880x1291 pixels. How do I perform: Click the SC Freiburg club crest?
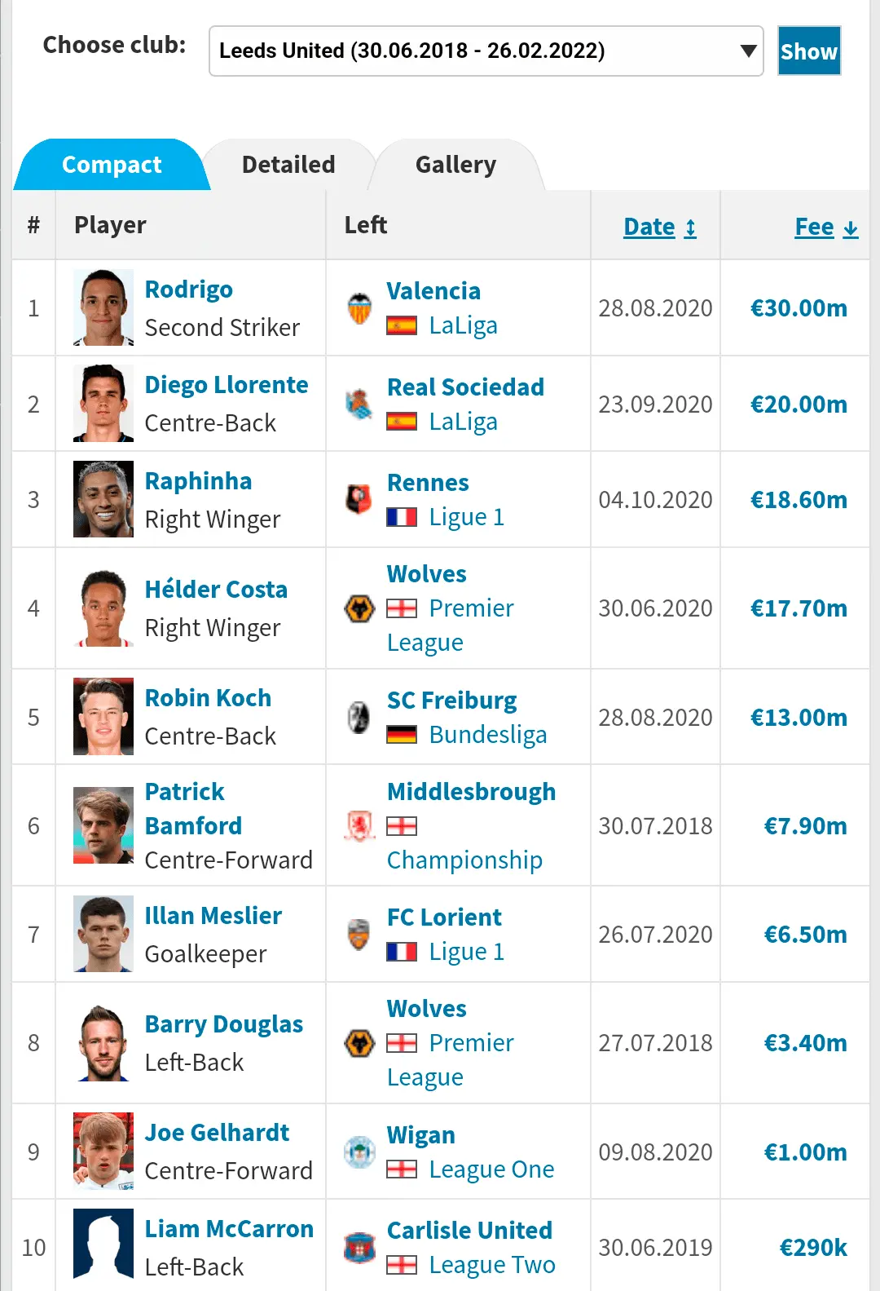[x=359, y=718]
